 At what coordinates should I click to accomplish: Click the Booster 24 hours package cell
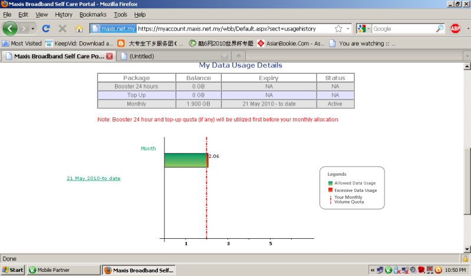pyautogui.click(x=136, y=86)
